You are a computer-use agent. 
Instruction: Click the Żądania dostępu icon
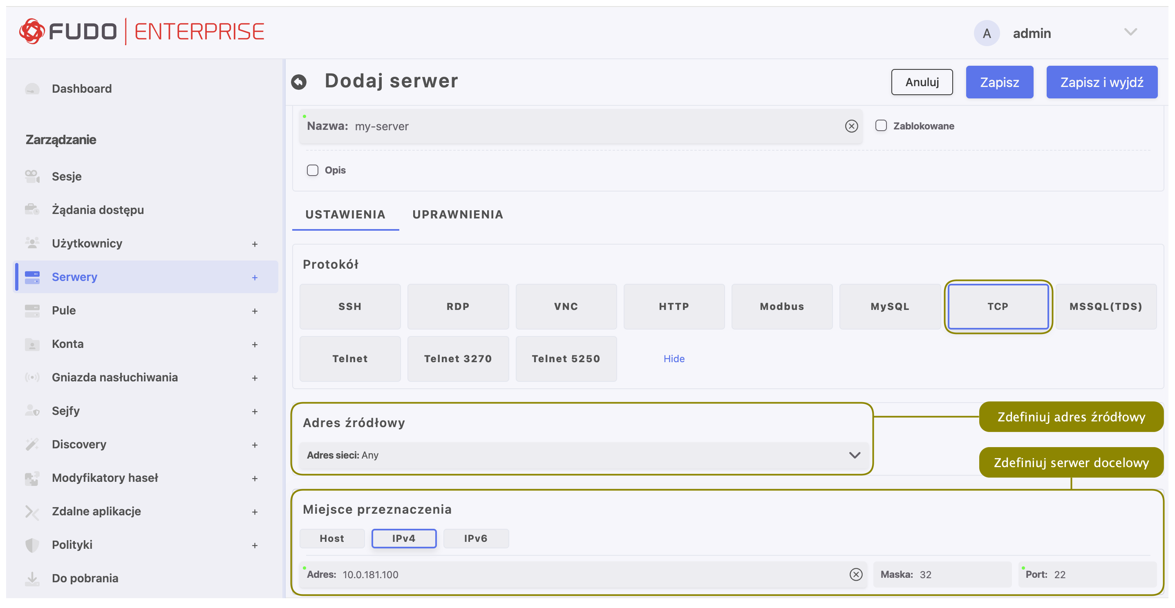click(32, 209)
